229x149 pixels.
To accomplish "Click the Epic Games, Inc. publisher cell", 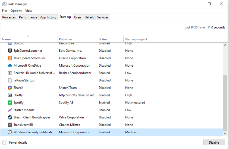I will (70, 51).
